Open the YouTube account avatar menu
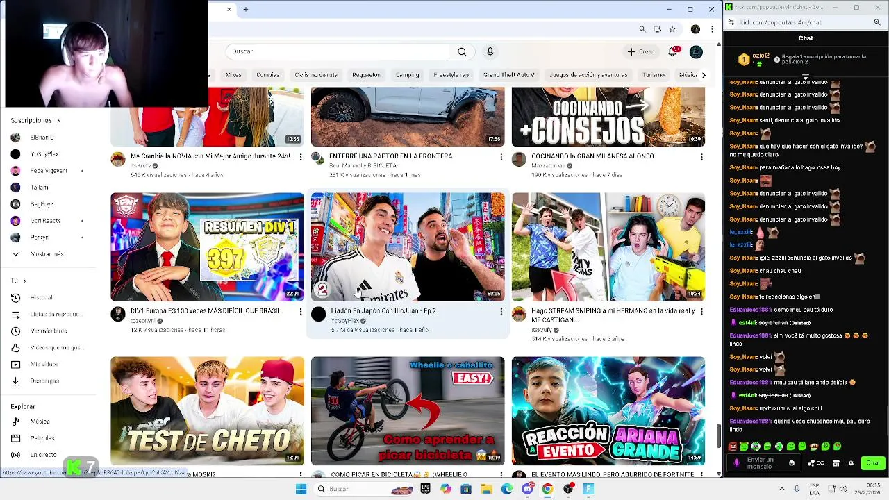This screenshot has width=889, height=500. 696,51
